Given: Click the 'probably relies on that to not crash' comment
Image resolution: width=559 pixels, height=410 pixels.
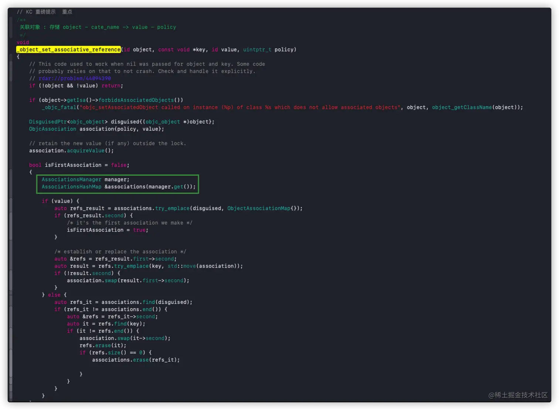Looking at the screenshot, I should click(x=142, y=71).
